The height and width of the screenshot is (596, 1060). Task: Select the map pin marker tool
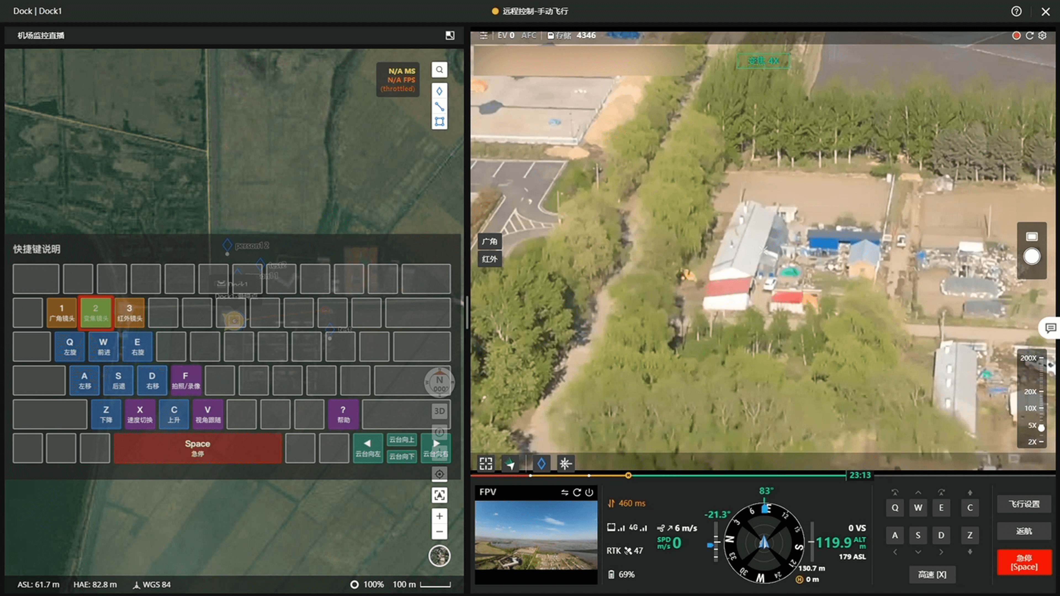439,91
